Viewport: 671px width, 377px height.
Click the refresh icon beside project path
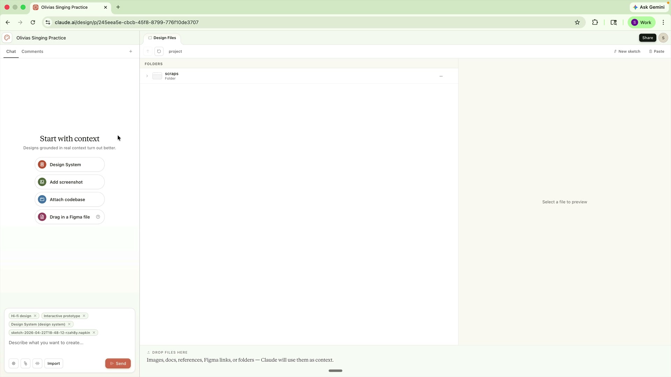[x=159, y=51]
